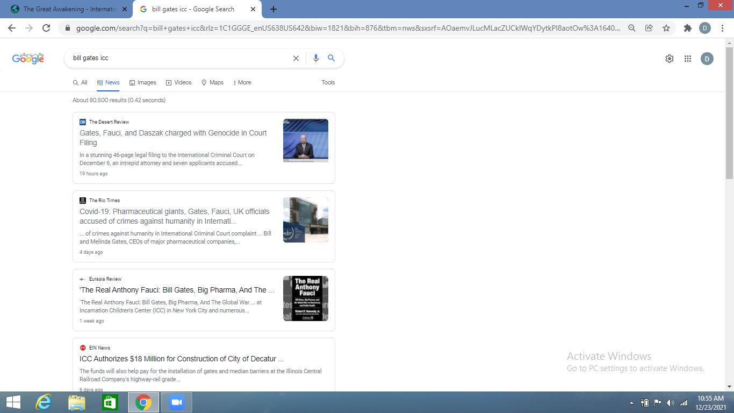Open a new browser tab
Image resolution: width=734 pixels, height=413 pixels.
point(274,9)
